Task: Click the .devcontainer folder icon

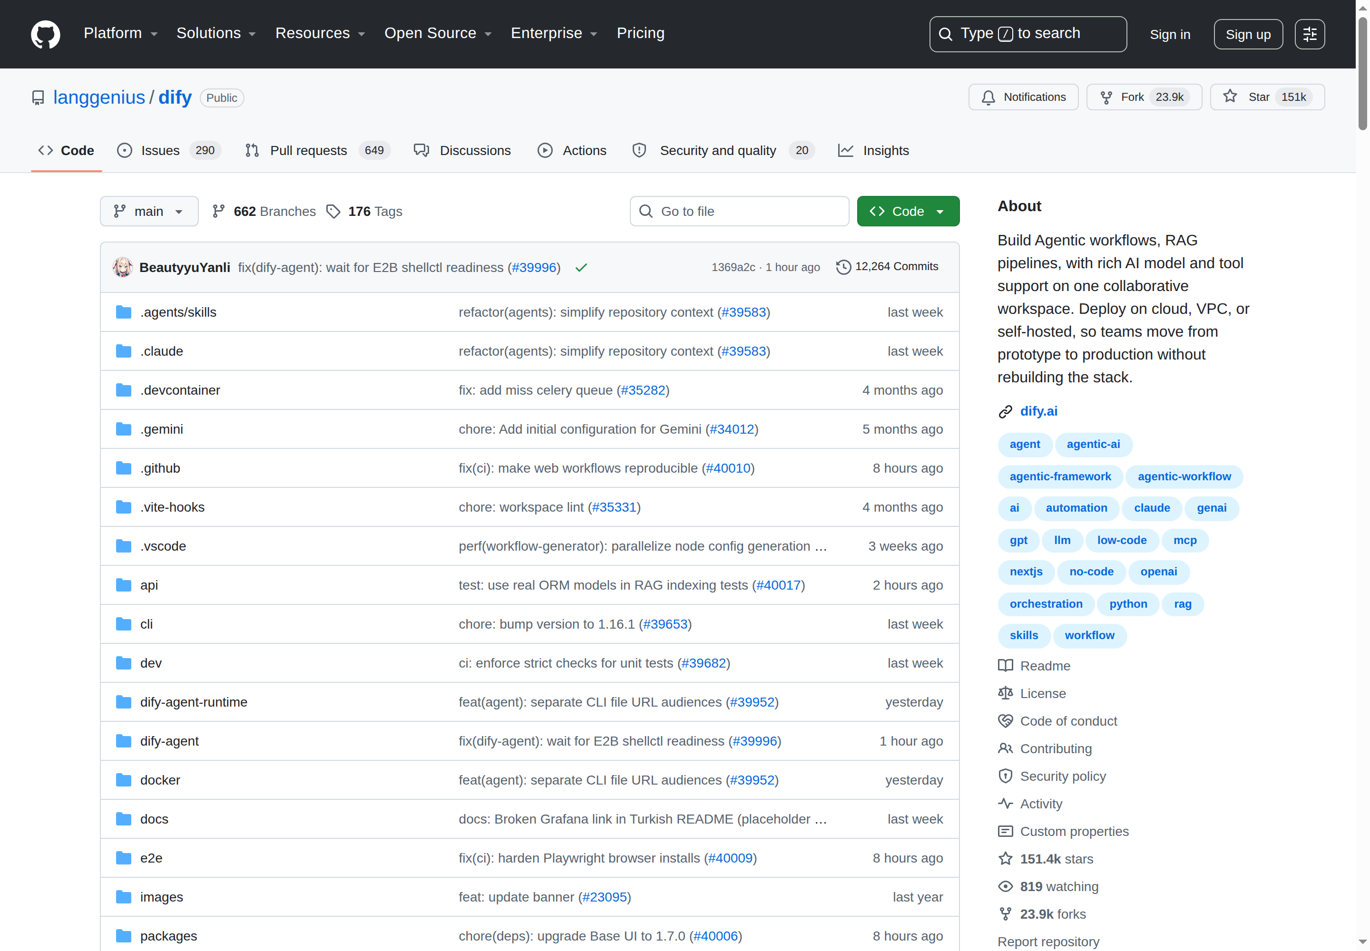Action: coord(123,390)
